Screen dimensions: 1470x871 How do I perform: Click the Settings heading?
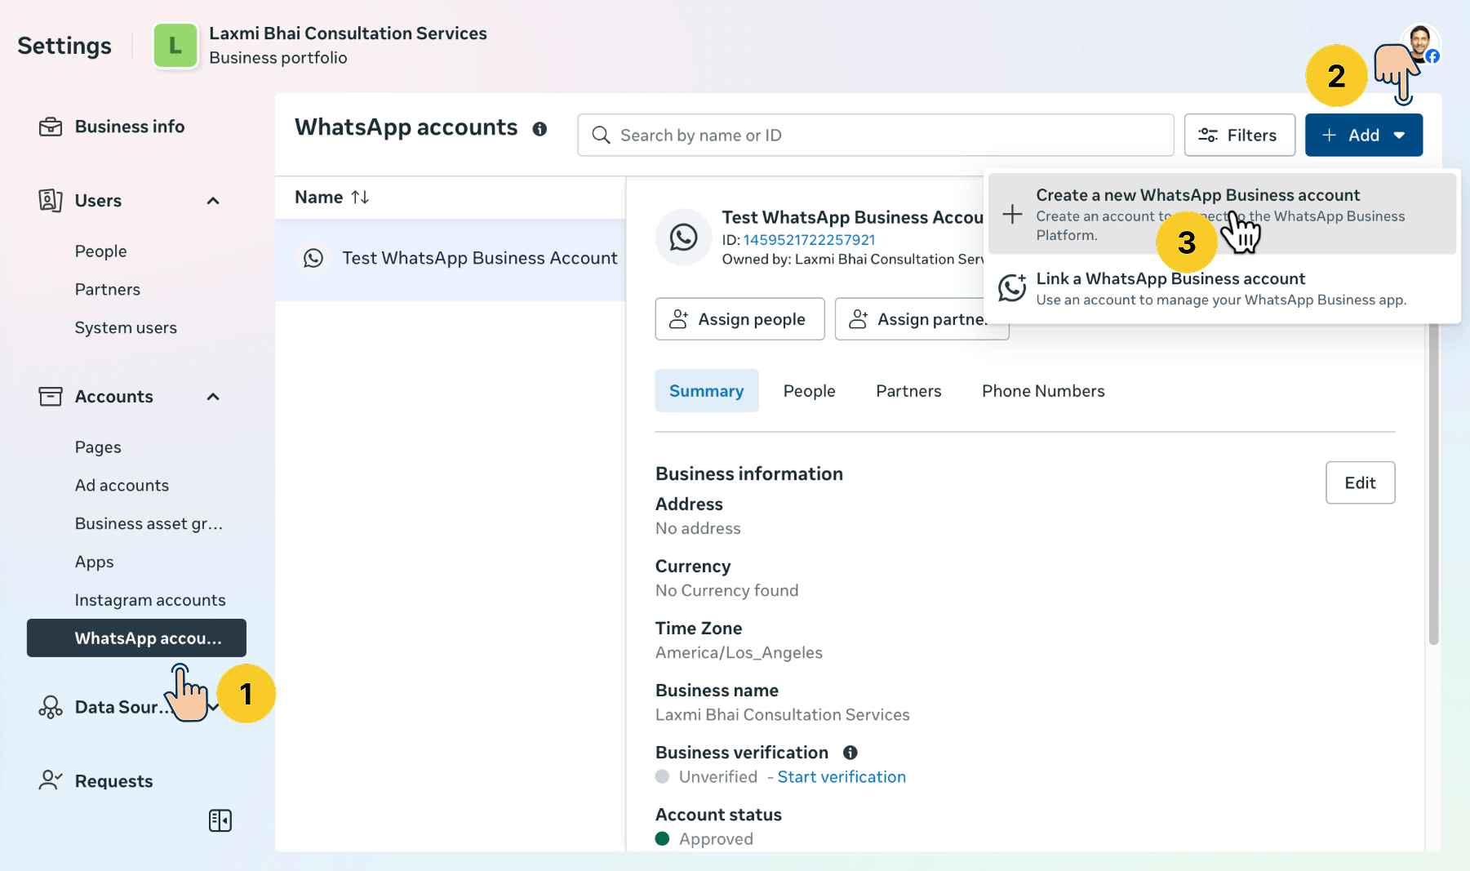pos(64,46)
